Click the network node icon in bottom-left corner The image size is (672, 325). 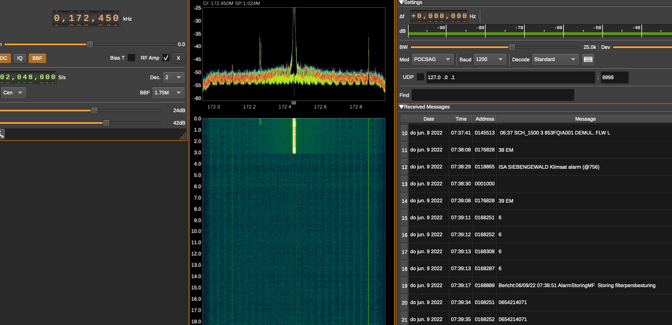coord(2,134)
